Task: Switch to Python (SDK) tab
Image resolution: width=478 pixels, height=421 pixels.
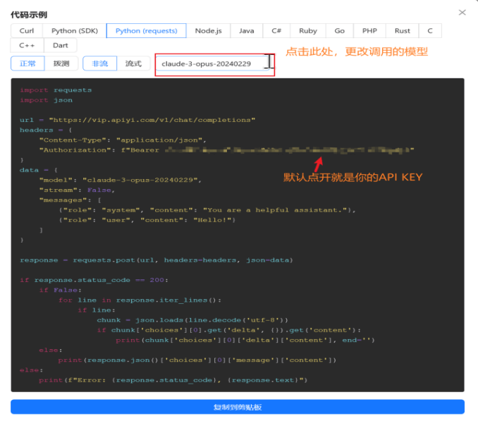Action: (74, 31)
